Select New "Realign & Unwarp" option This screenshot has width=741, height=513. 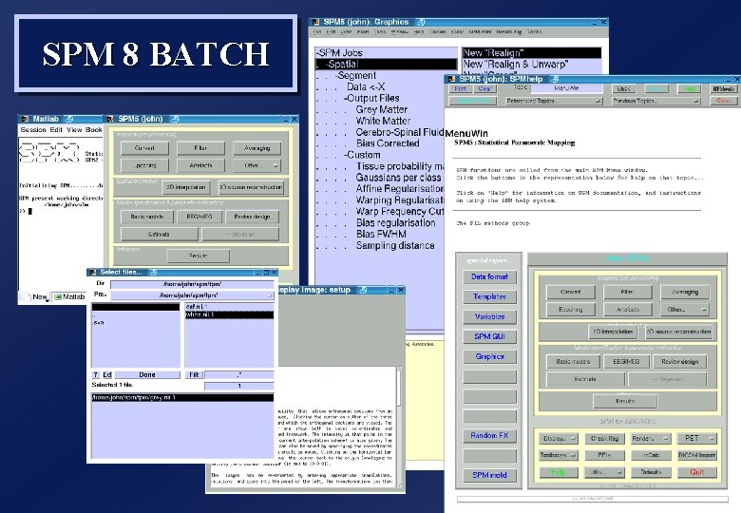[x=515, y=65]
